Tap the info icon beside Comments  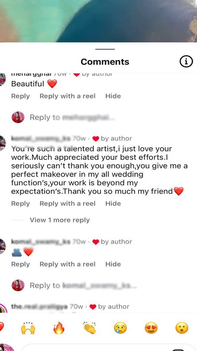point(186,62)
